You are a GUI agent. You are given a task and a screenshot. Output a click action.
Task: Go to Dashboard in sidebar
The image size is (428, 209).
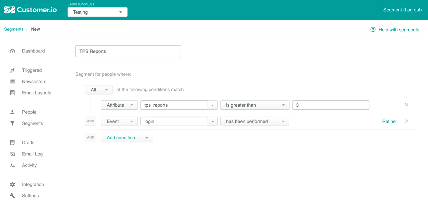tap(33, 51)
